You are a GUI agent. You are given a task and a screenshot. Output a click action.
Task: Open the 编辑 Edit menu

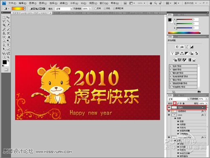[x=23, y=3]
